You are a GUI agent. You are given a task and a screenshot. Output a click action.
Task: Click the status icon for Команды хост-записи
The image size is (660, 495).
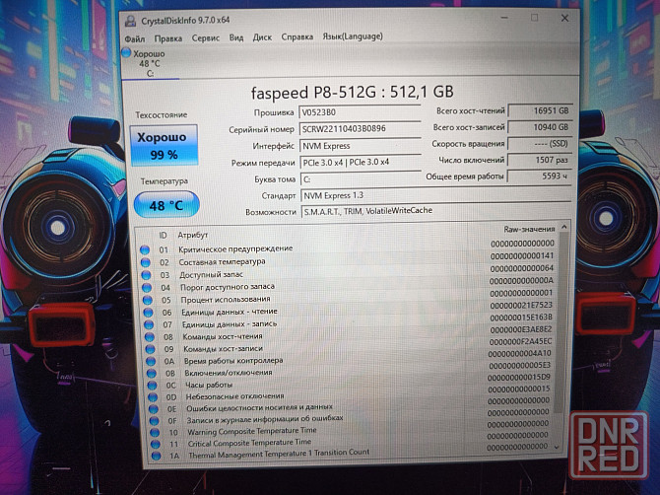[151, 349]
